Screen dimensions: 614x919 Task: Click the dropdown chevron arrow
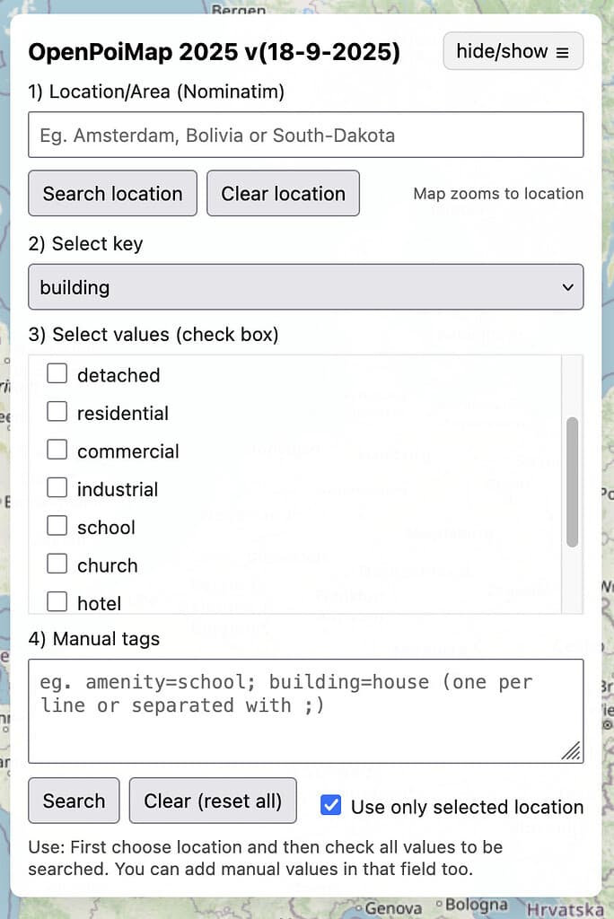click(567, 287)
